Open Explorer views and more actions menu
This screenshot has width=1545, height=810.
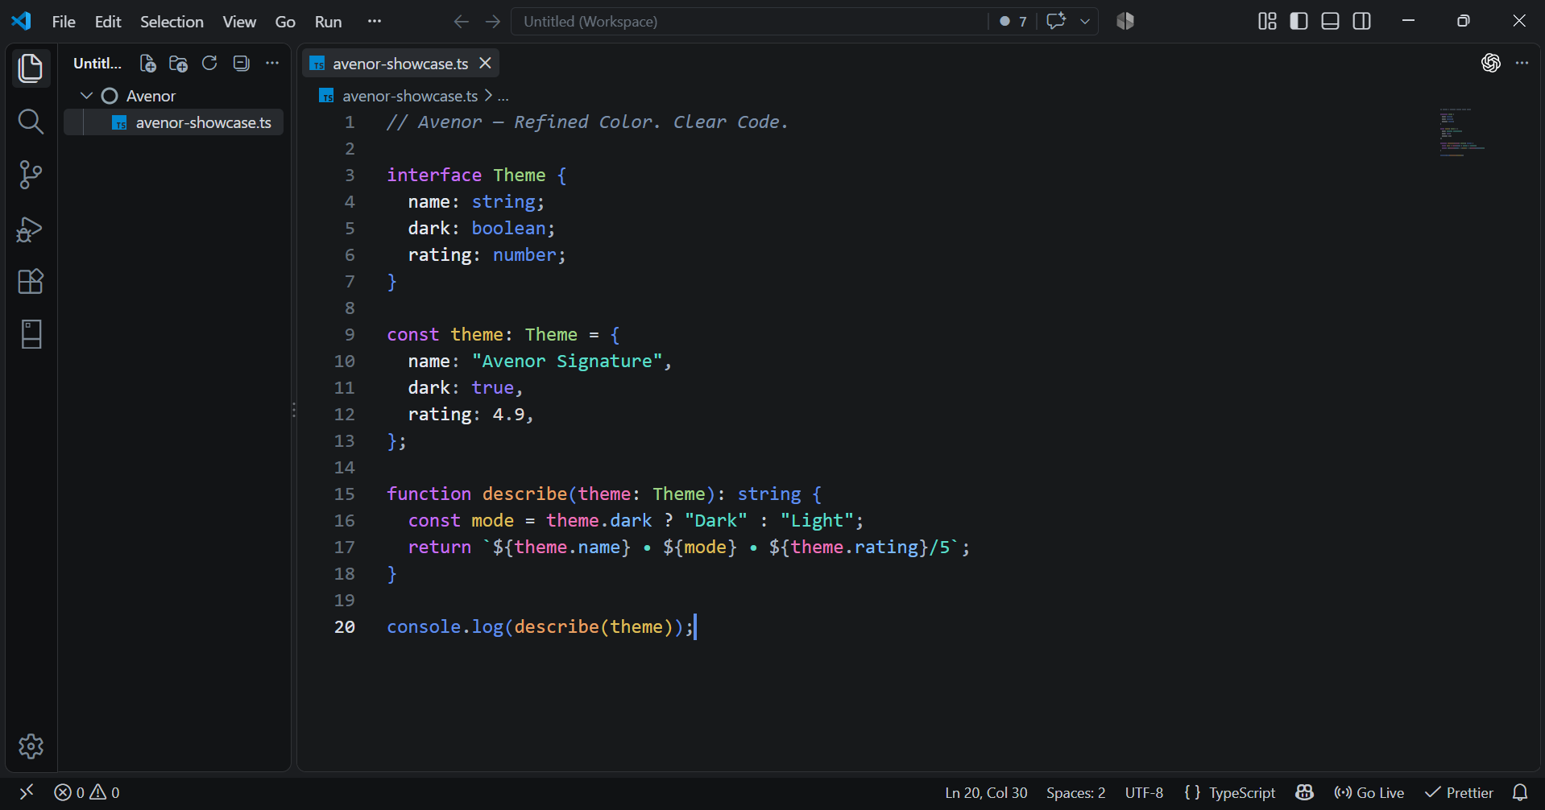coord(272,63)
